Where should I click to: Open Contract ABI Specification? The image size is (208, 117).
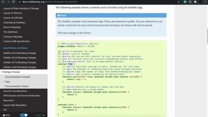coord(17,41)
